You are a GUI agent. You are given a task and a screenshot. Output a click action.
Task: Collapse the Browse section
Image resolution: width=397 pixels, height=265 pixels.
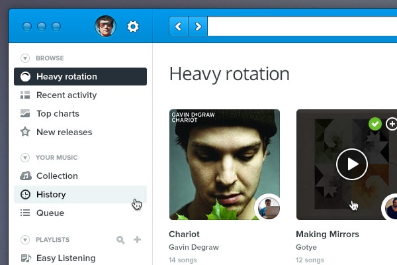point(25,58)
